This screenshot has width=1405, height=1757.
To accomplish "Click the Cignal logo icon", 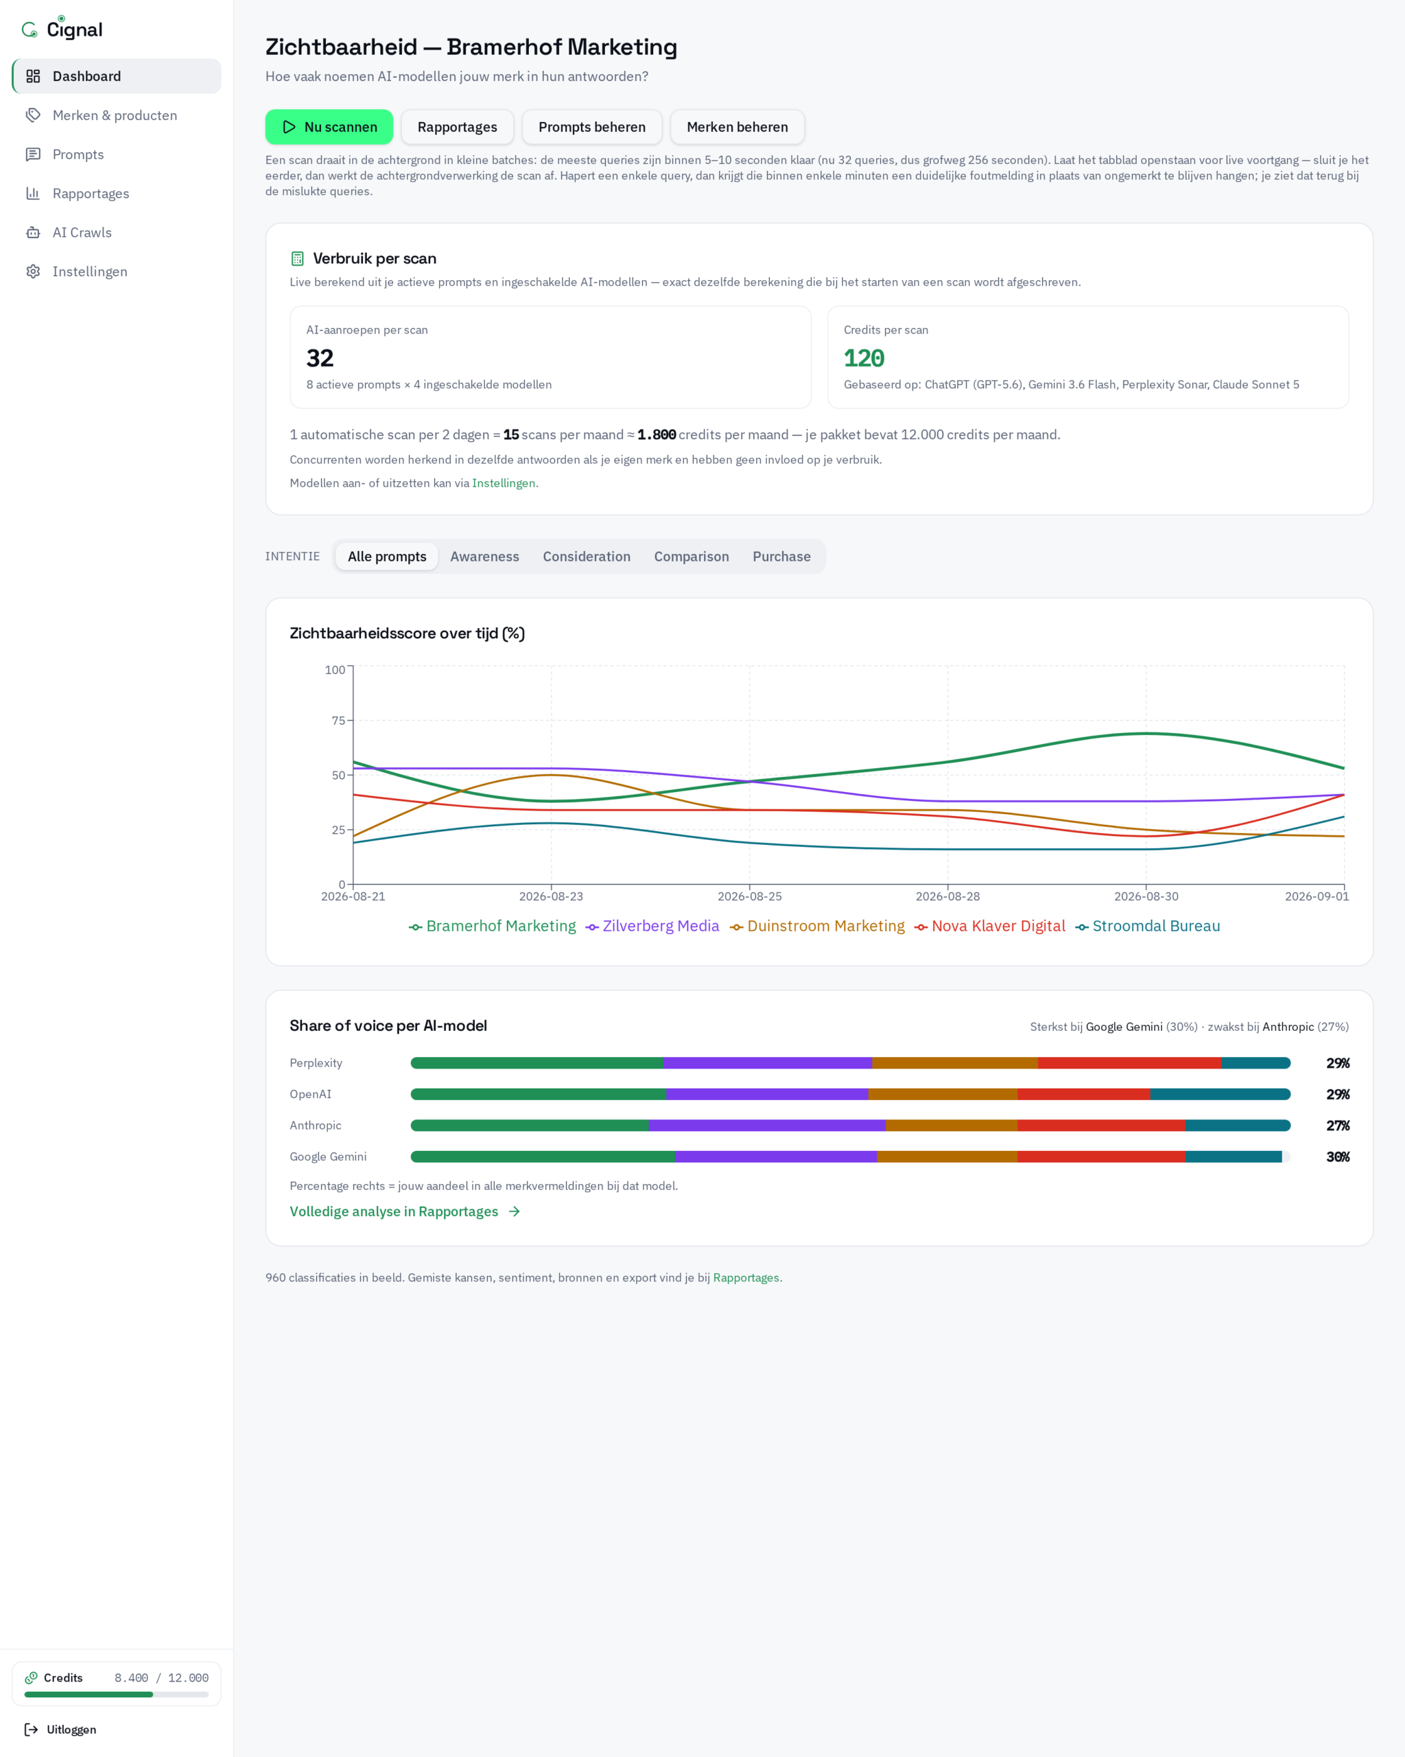I will (30, 30).
